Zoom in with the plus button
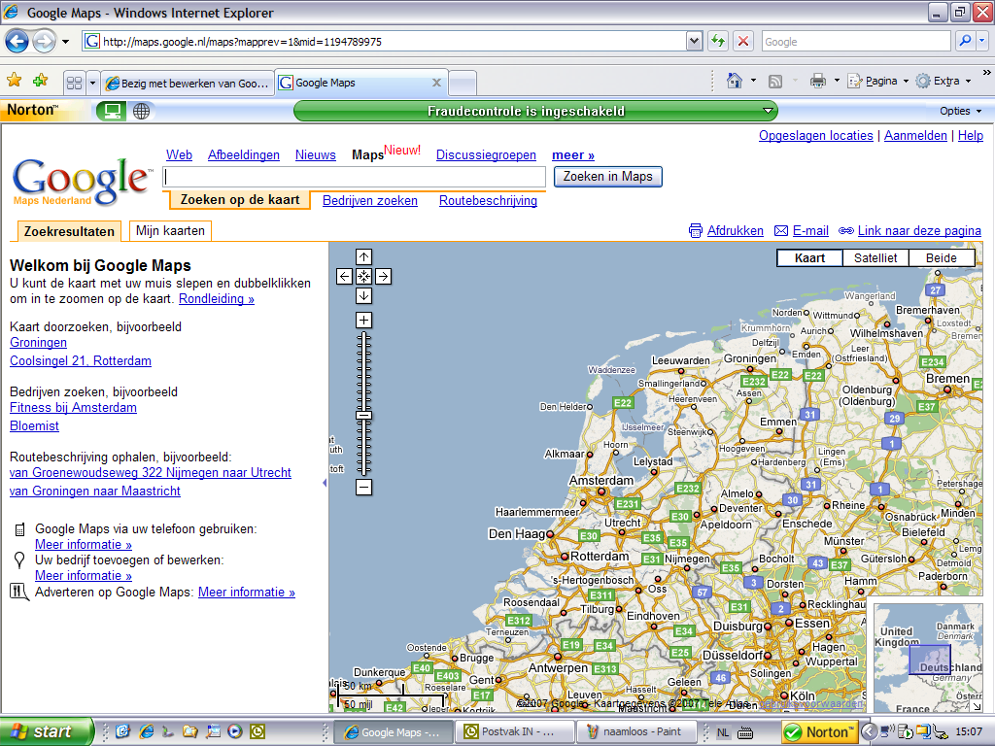This screenshot has width=995, height=746. (363, 321)
